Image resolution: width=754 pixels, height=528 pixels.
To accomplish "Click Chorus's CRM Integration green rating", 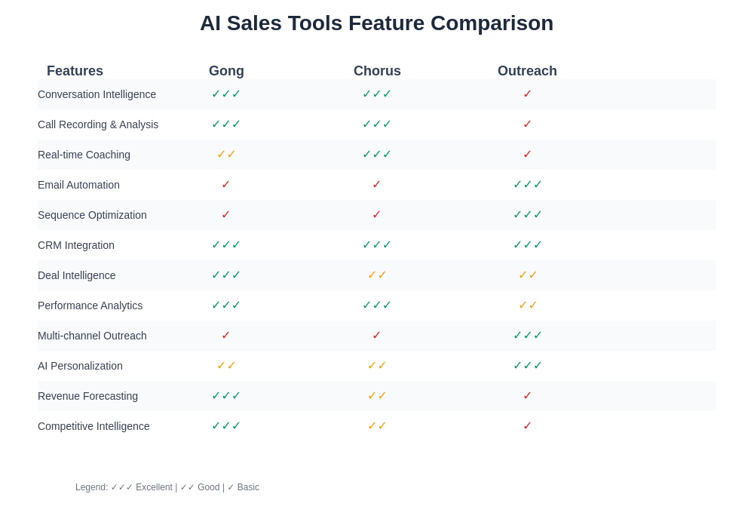I will pyautogui.click(x=377, y=245).
